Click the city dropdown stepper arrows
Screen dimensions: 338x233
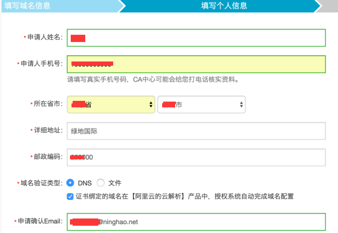point(242,104)
